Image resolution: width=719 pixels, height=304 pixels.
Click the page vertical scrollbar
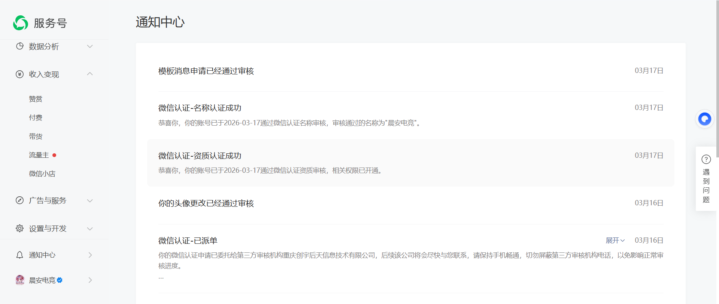718,79
